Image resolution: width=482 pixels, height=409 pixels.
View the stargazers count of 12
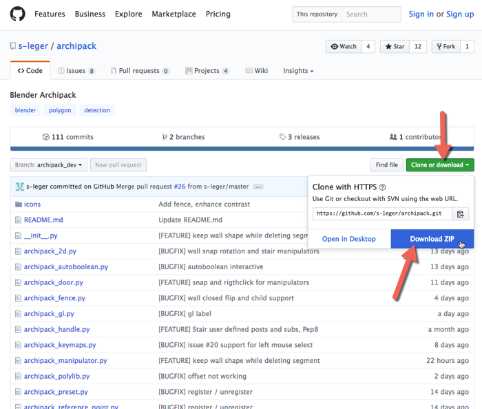tap(418, 46)
